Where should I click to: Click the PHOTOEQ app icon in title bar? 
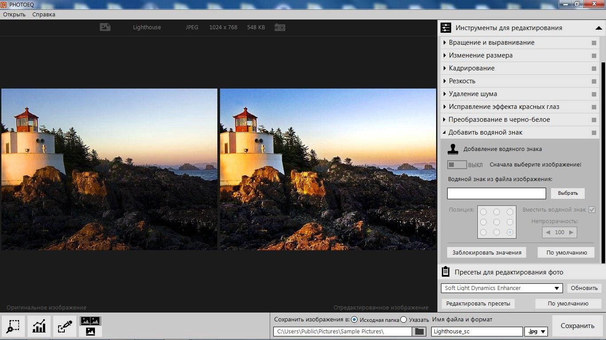coord(4,4)
